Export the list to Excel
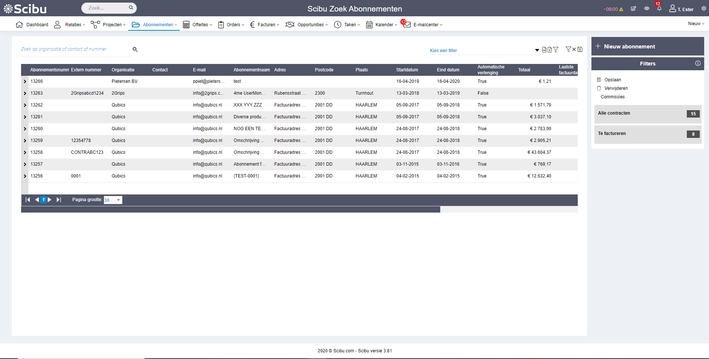This screenshot has height=359, width=709. (x=550, y=50)
